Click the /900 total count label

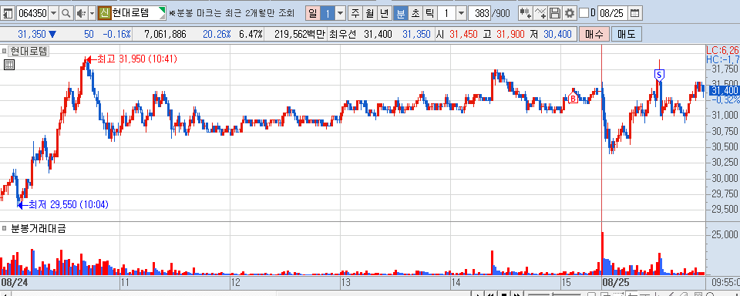click(501, 13)
